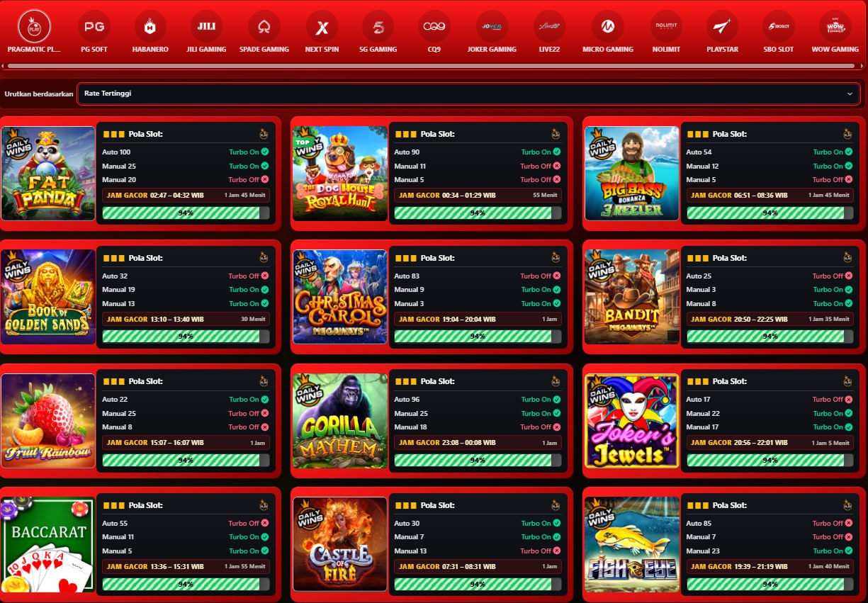Open the Baccarat game thumbnail

(x=48, y=544)
